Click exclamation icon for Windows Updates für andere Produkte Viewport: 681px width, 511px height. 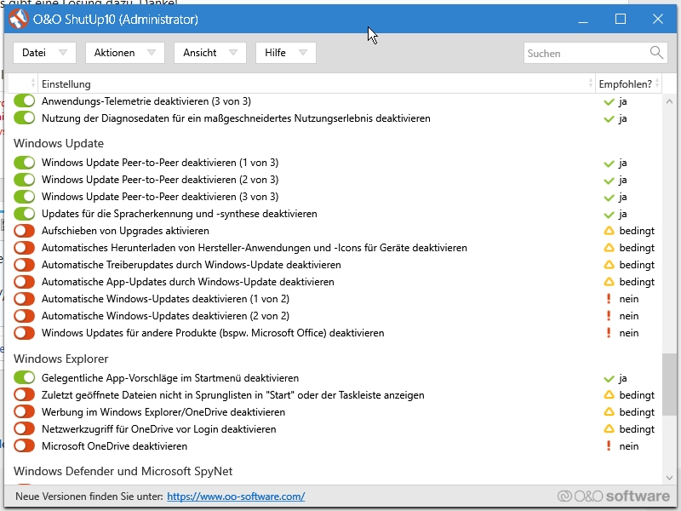(x=609, y=332)
